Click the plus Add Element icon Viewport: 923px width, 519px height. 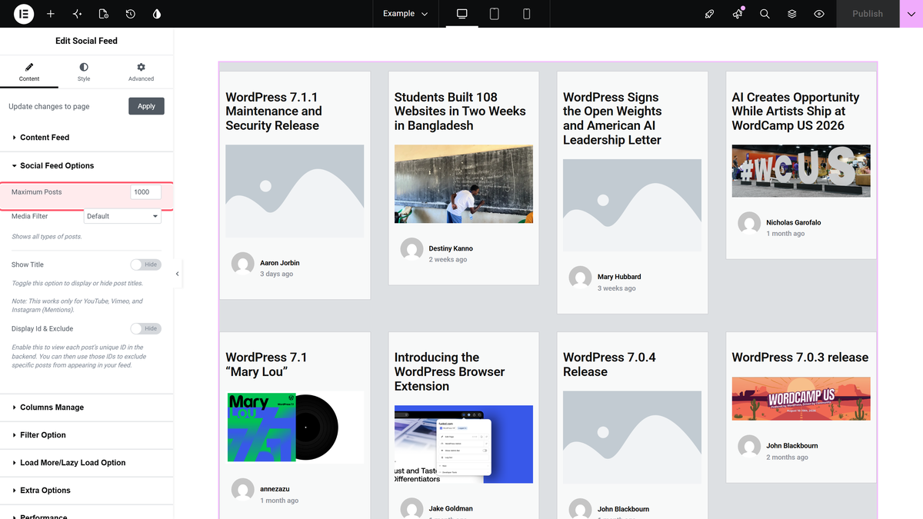pyautogui.click(x=51, y=14)
